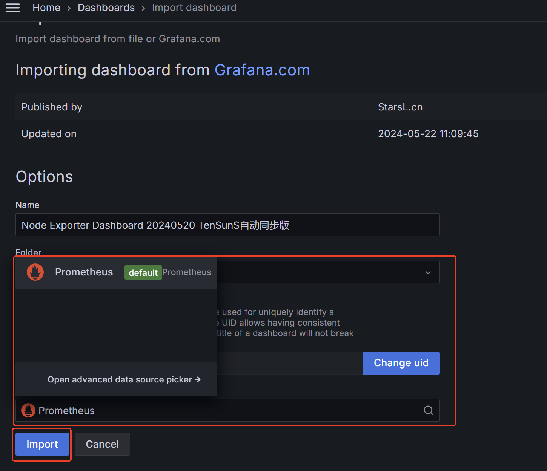Screen dimensions: 547x471
Task: Click the Prometheus flame icon in dropdown list
Action: 35,272
